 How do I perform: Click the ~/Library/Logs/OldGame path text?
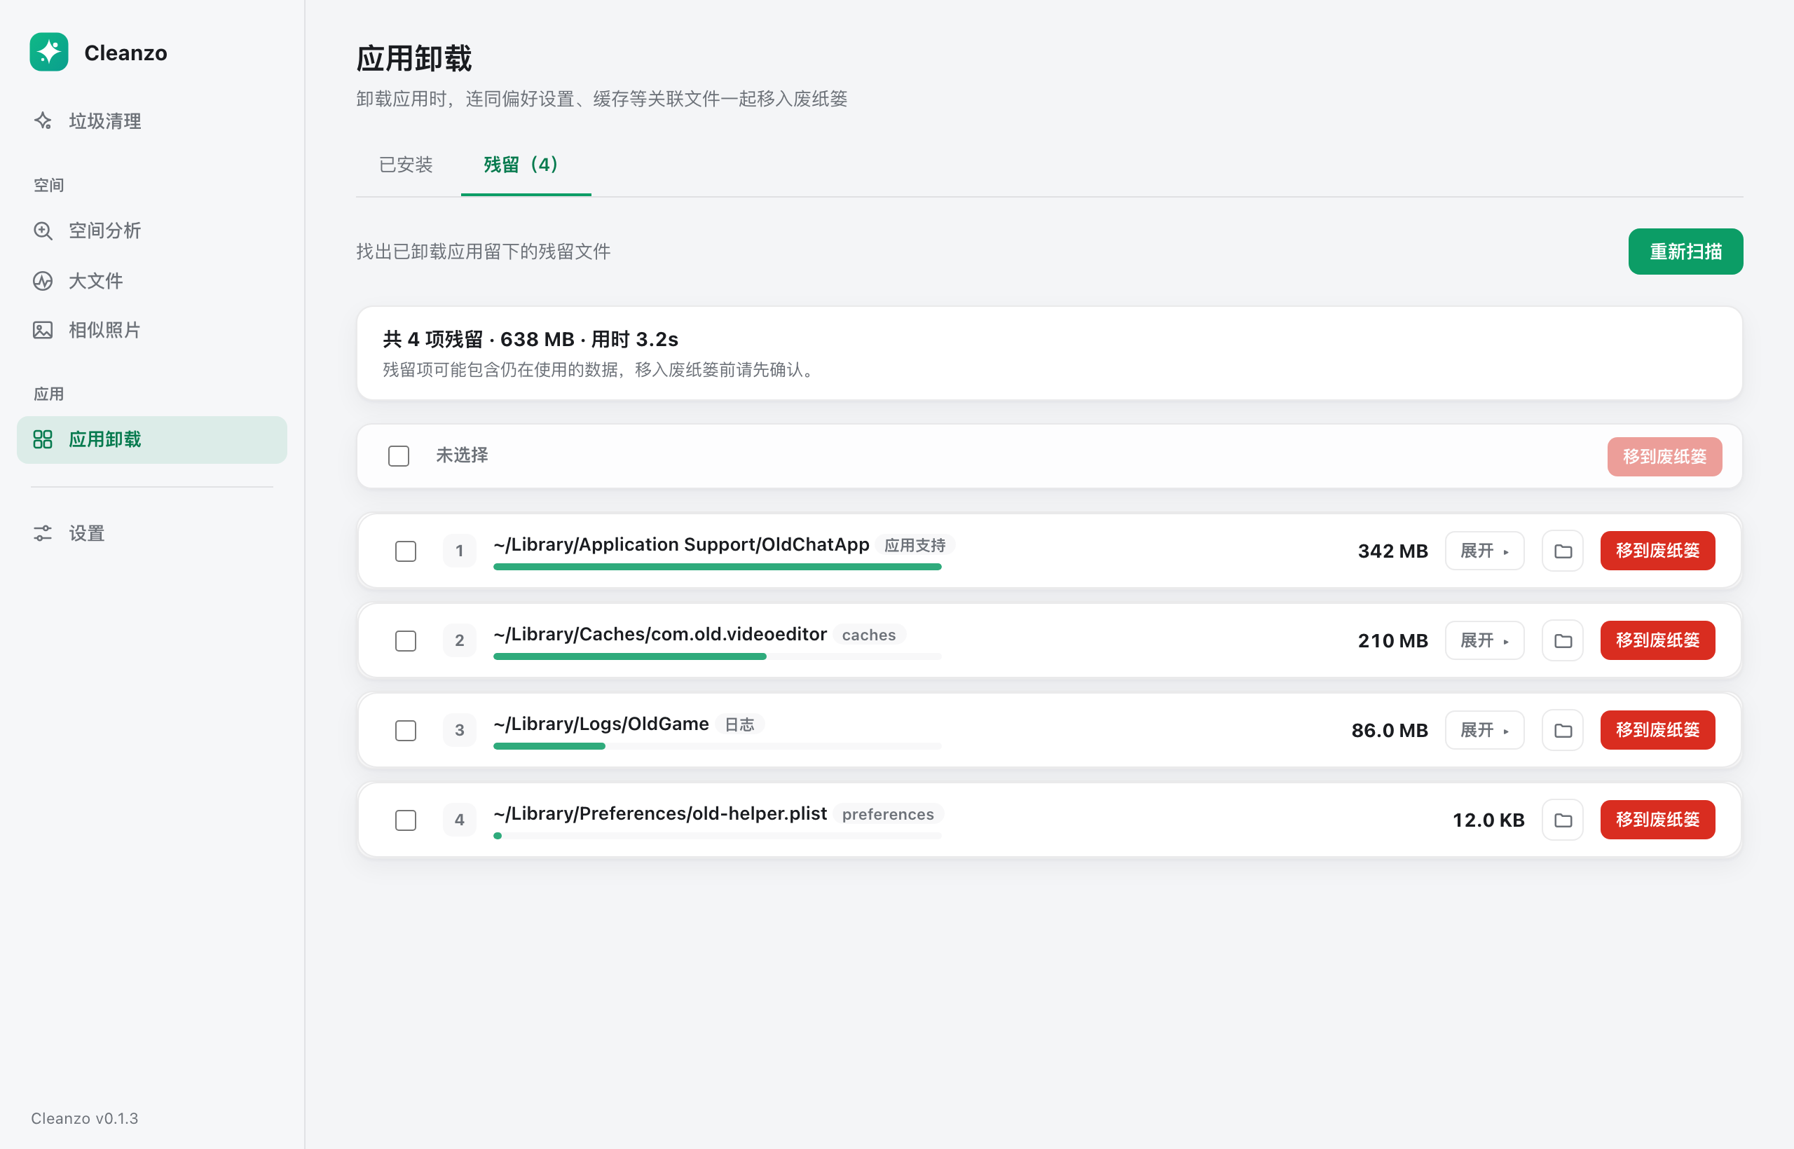pyautogui.click(x=601, y=724)
